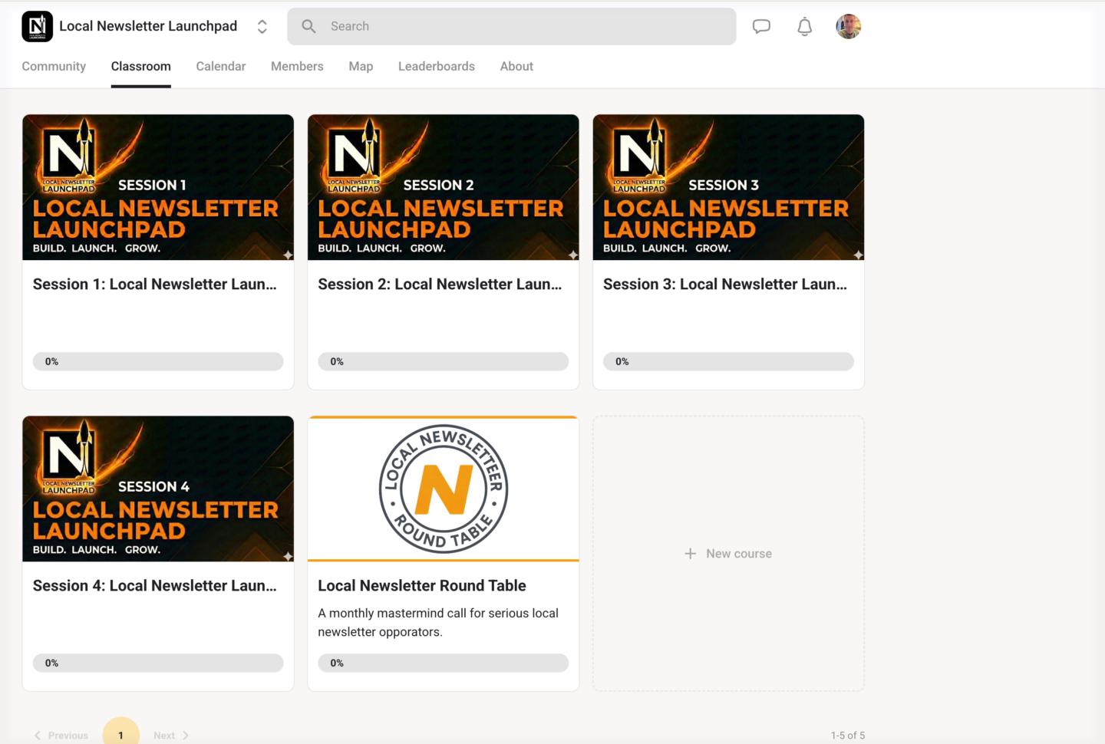The width and height of the screenshot is (1105, 744).
Task: Click the Local Newsletter Launchpad logo icon
Action: point(37,26)
